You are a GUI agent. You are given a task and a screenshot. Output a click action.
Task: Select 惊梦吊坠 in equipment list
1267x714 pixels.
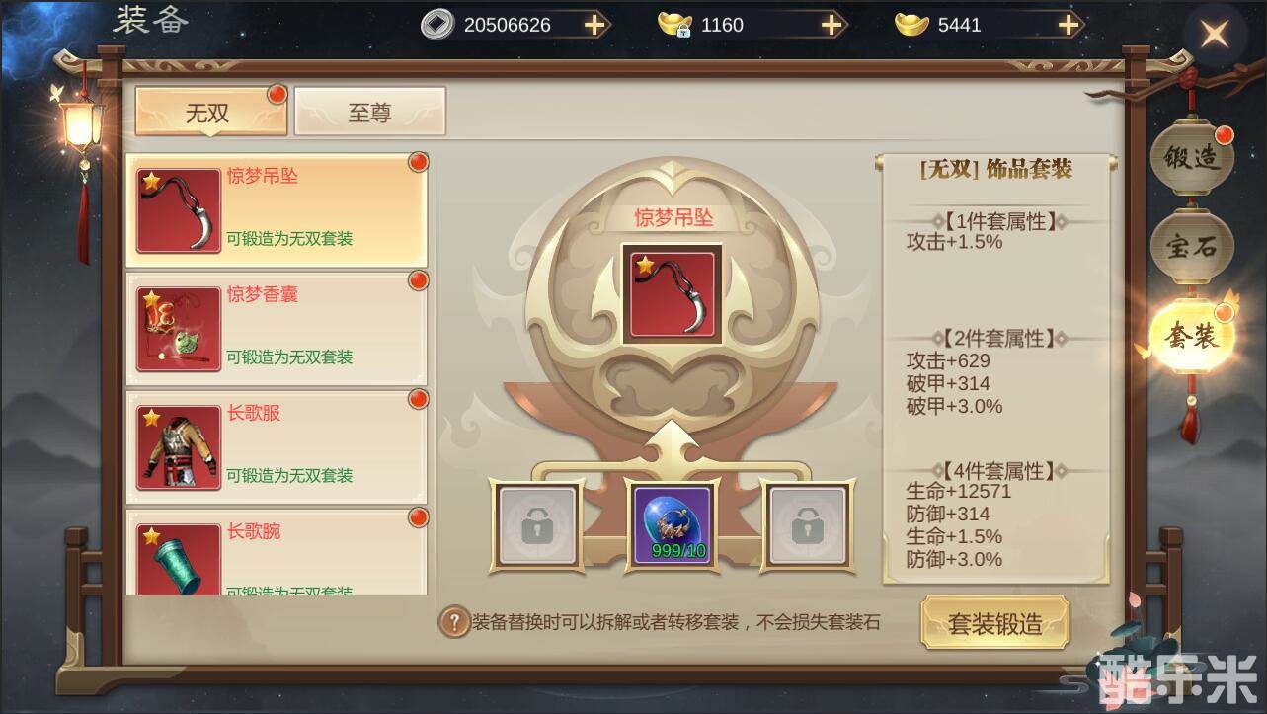pos(277,209)
